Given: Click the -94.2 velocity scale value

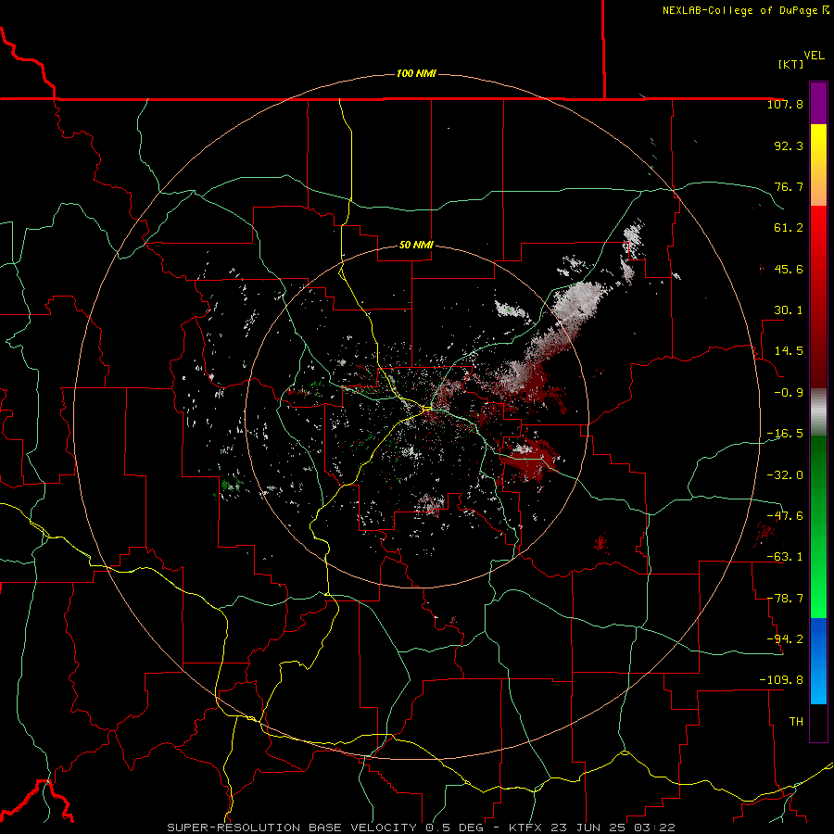Looking at the screenshot, I should [x=785, y=638].
